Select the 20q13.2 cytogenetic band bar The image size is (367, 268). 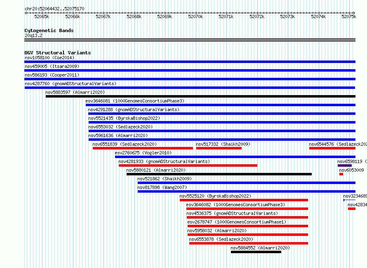click(x=190, y=40)
